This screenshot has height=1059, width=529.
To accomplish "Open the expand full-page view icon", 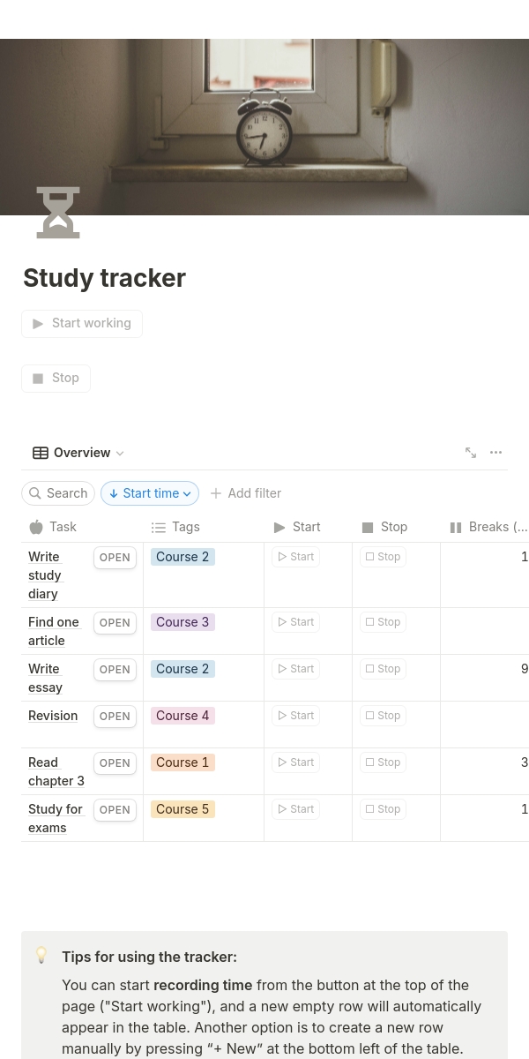I will pos(471,453).
